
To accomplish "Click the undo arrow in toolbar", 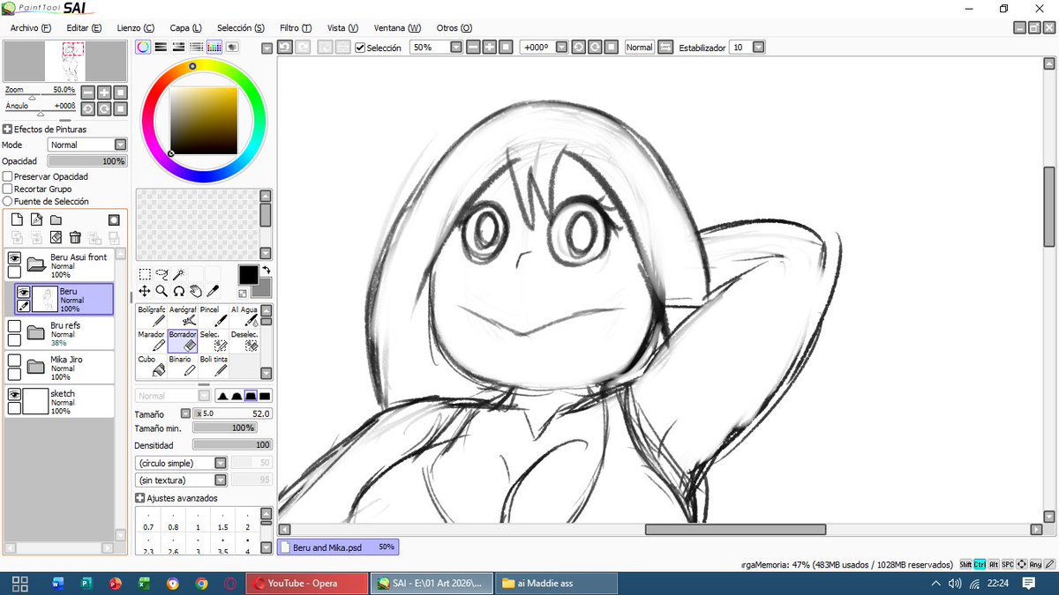I will [285, 48].
